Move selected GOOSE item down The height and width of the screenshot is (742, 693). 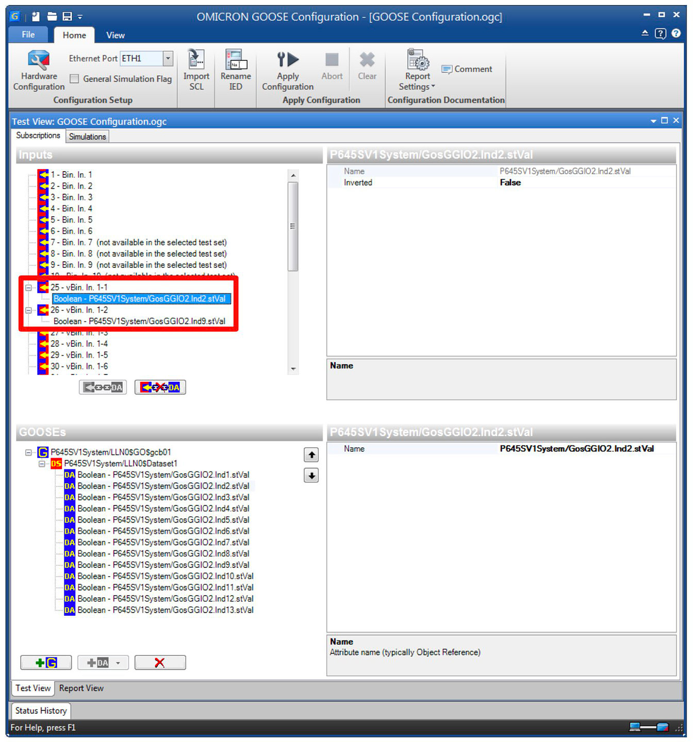click(x=311, y=475)
